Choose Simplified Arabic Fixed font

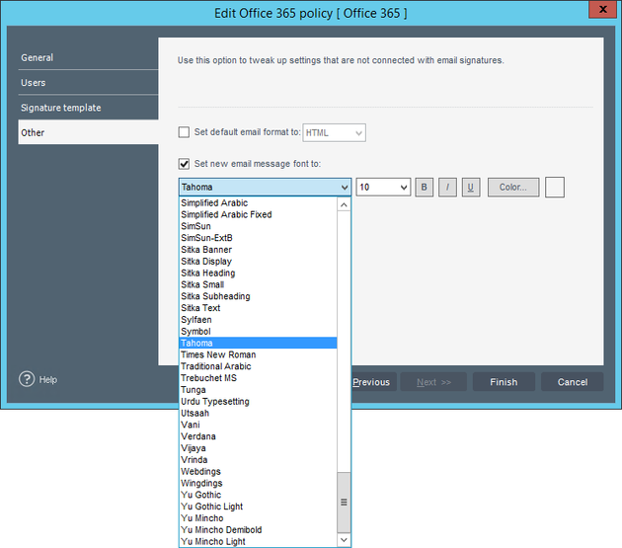point(258,214)
